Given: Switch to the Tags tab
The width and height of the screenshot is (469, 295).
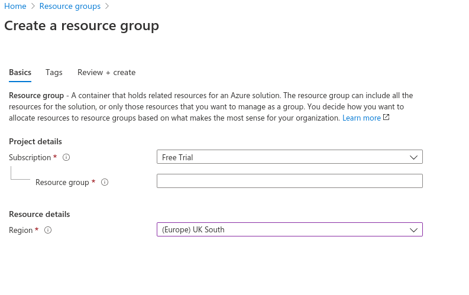Looking at the screenshot, I should point(54,73).
